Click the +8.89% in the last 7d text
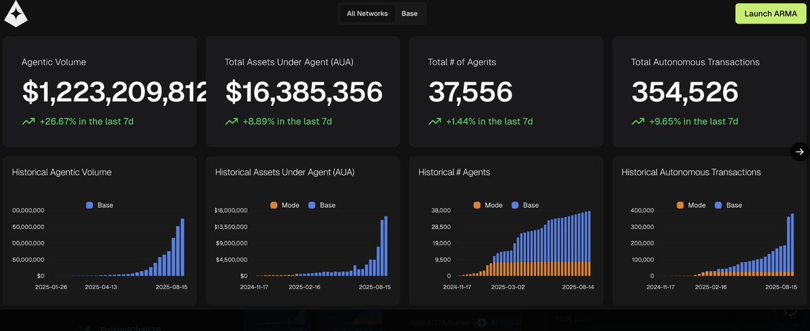Image resolution: width=810 pixels, height=331 pixels. coord(287,122)
